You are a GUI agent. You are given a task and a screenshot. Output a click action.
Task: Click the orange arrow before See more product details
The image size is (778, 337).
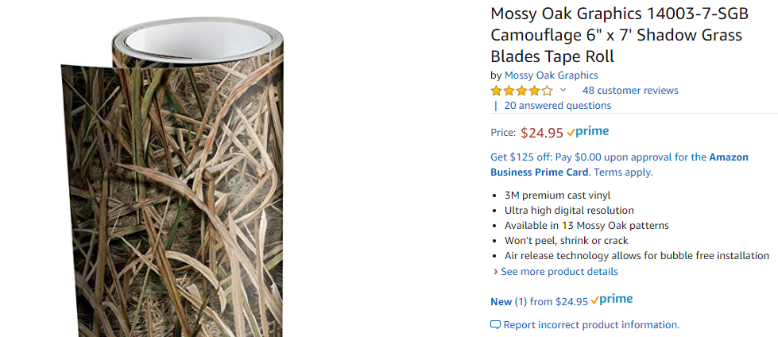(495, 272)
